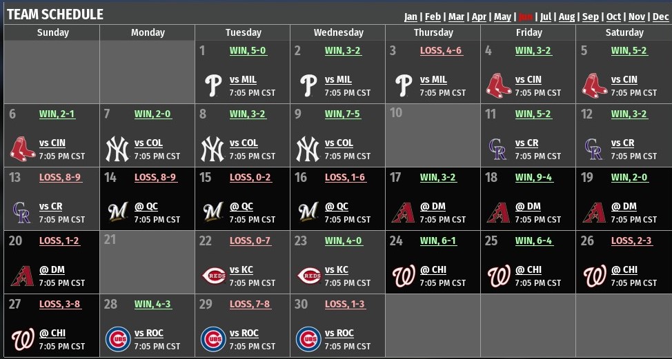Click the Rockies logo on June 11
This screenshot has height=359, width=672.
pos(498,149)
